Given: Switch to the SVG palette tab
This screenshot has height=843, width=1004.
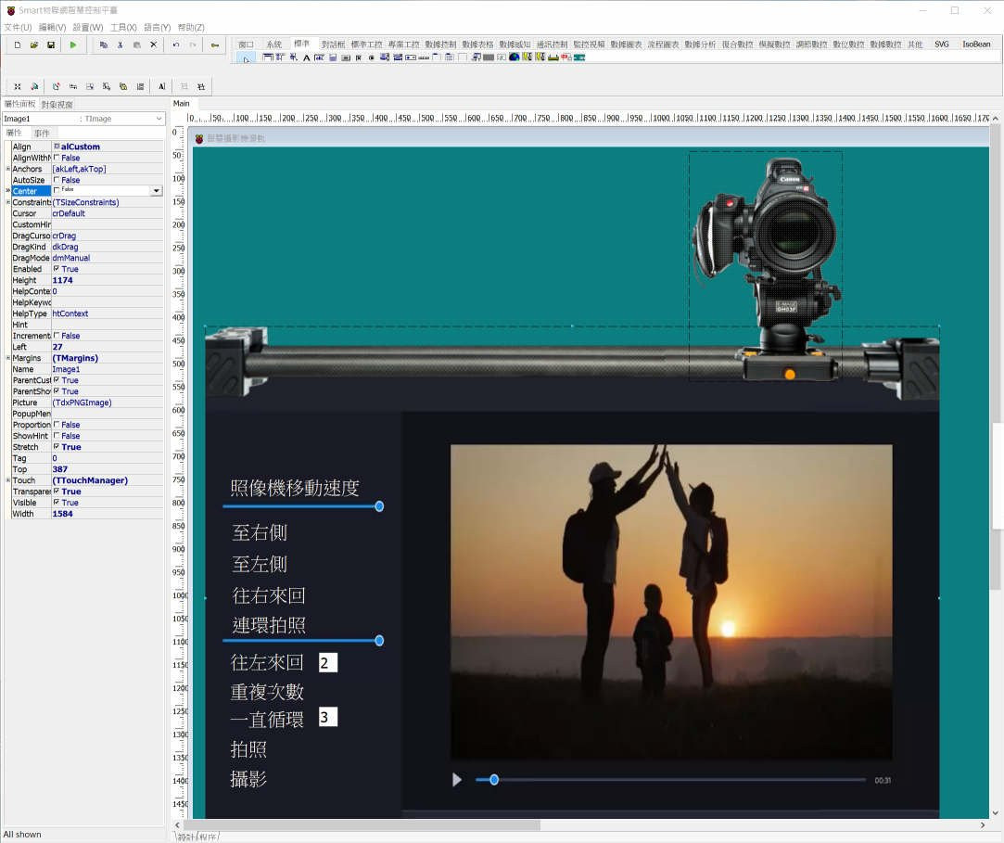Looking at the screenshot, I should (x=941, y=45).
